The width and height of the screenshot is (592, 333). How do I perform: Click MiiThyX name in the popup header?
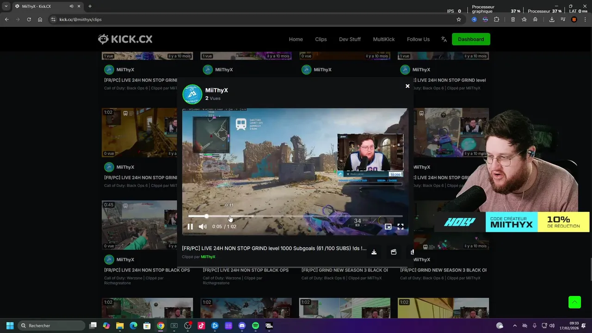216,90
